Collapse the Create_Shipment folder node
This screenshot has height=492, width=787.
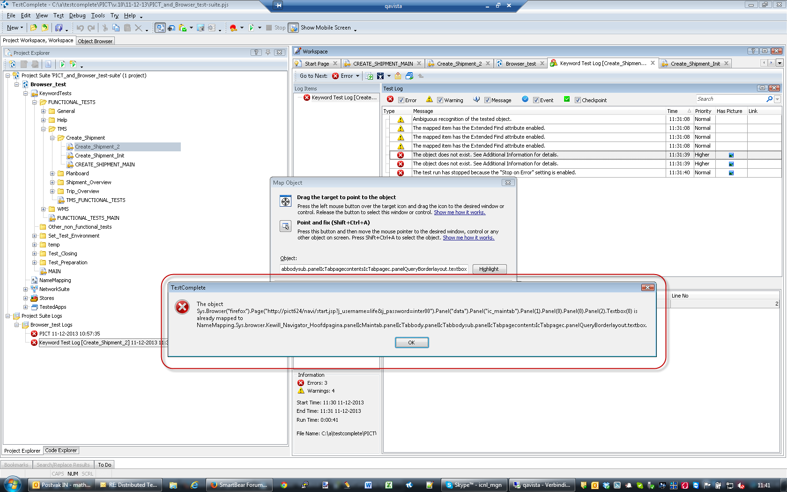coord(52,138)
